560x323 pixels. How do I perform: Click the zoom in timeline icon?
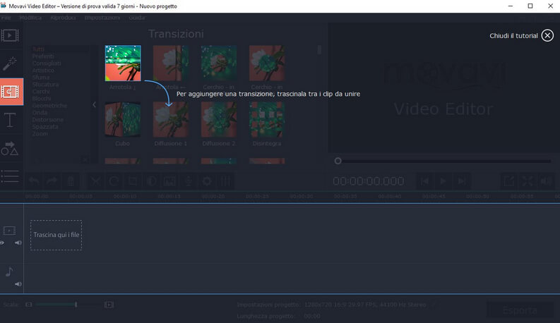click(109, 305)
